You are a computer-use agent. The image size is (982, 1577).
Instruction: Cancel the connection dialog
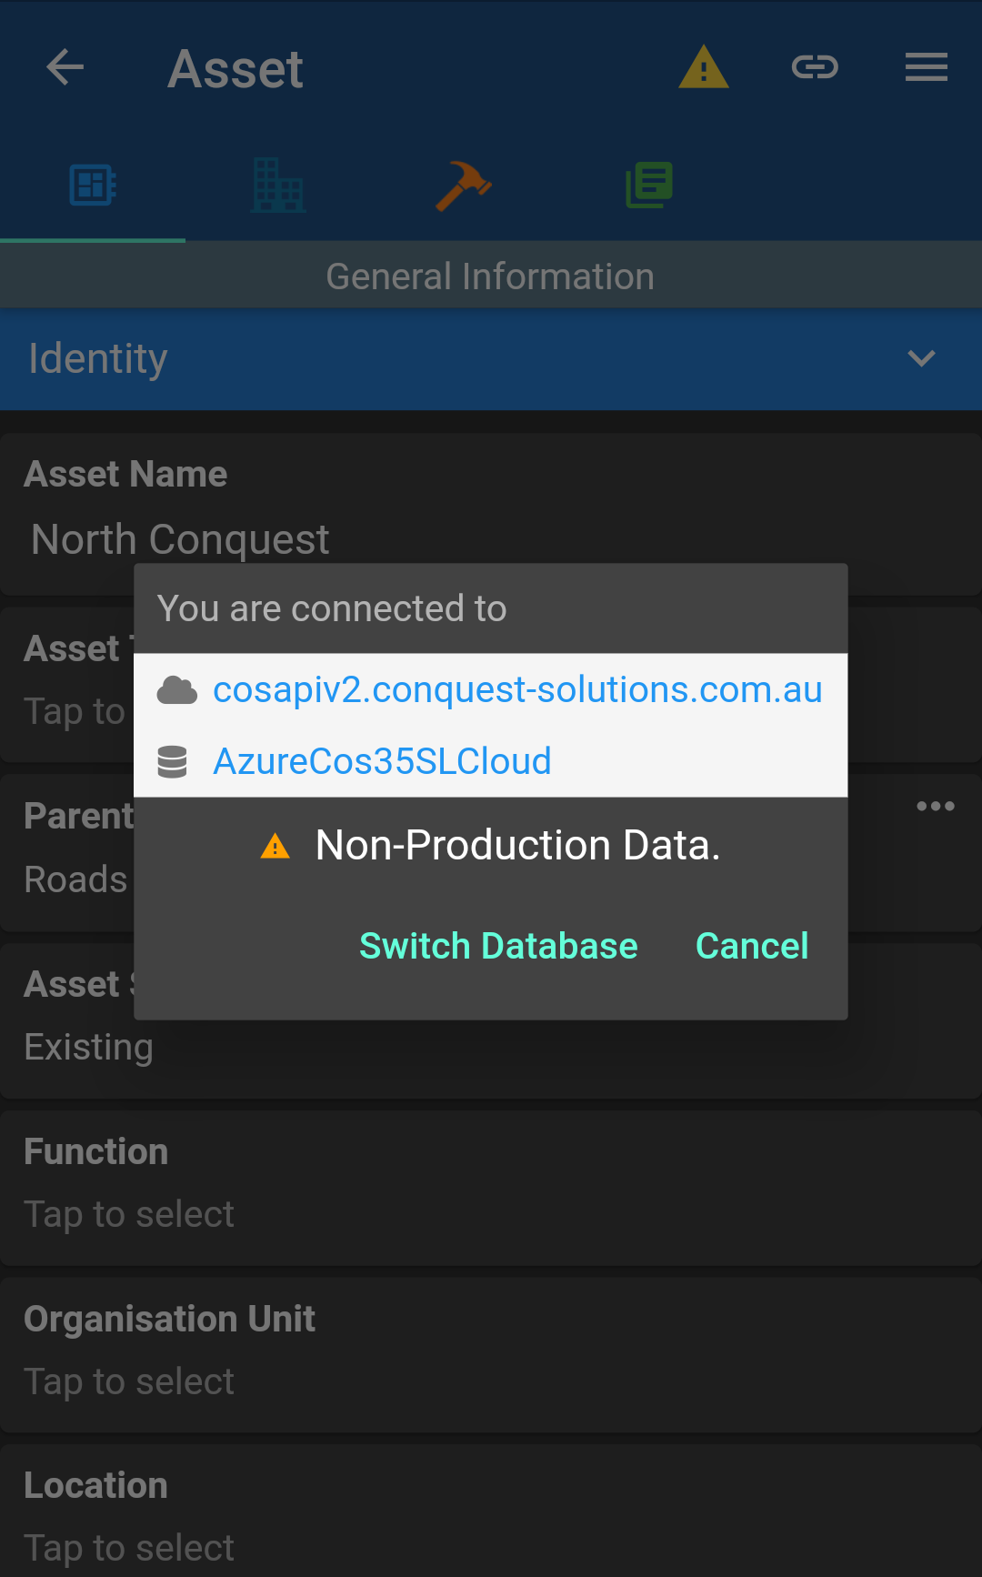pyautogui.click(x=752, y=946)
